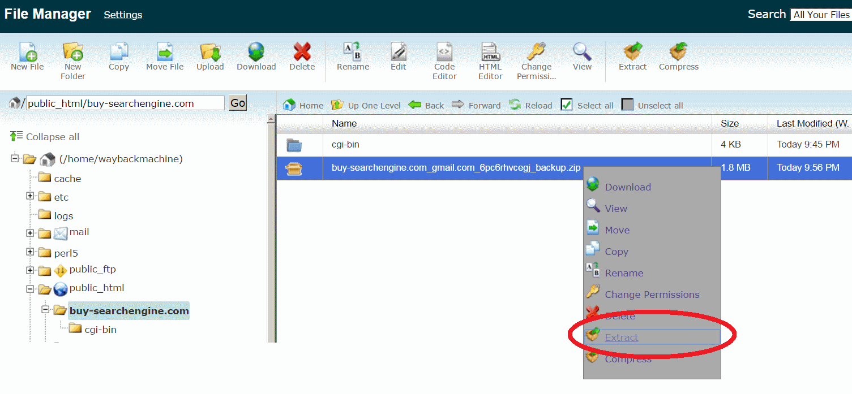Click the Upload toolbar icon
852x394 pixels.
pyautogui.click(x=210, y=53)
